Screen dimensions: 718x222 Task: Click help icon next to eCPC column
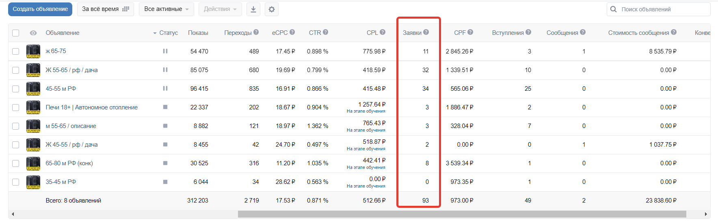[292, 32]
